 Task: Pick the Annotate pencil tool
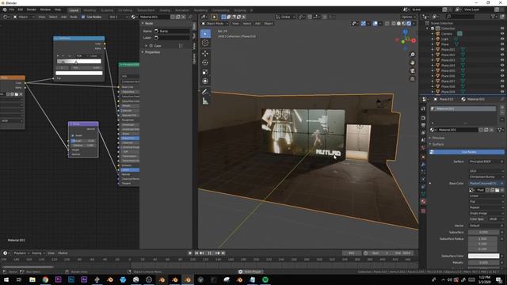pos(205,92)
